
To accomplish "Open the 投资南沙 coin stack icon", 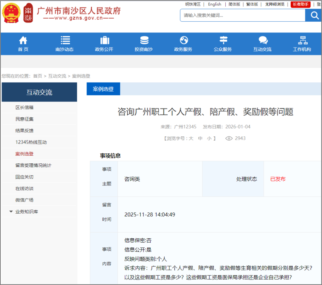I will tap(144, 40).
